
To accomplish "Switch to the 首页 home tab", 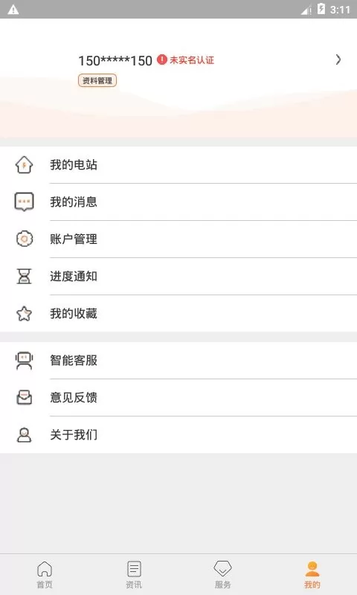I will 45,574.
